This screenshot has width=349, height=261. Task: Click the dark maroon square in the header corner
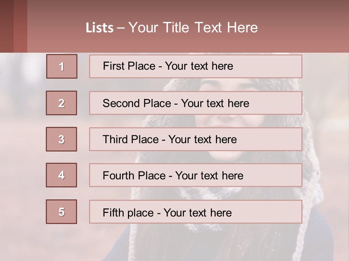(x=7, y=26)
